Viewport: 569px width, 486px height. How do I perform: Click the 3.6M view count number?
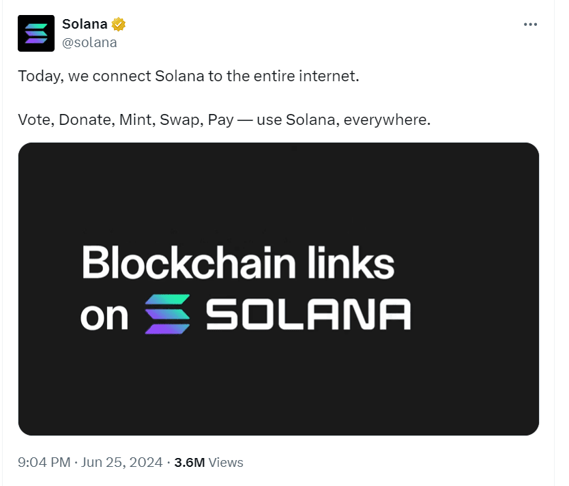coord(190,462)
